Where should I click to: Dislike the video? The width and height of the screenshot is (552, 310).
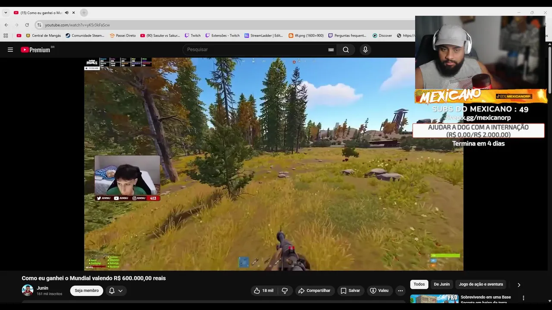click(x=285, y=291)
